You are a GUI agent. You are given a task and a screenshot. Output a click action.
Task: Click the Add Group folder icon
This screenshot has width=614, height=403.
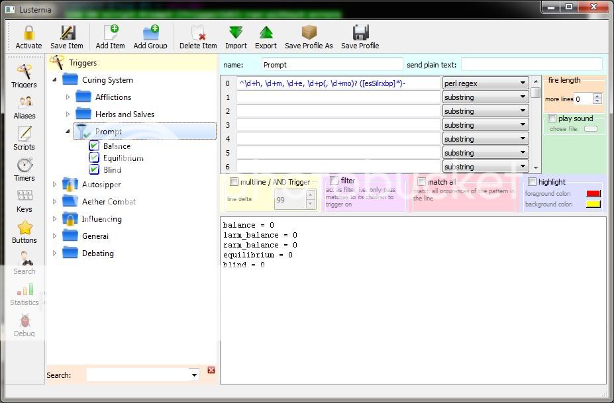[151, 33]
